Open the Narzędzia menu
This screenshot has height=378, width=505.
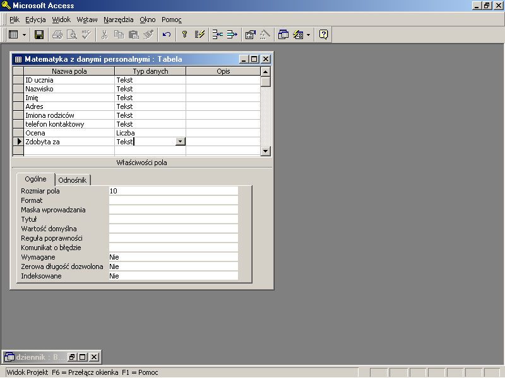click(119, 20)
